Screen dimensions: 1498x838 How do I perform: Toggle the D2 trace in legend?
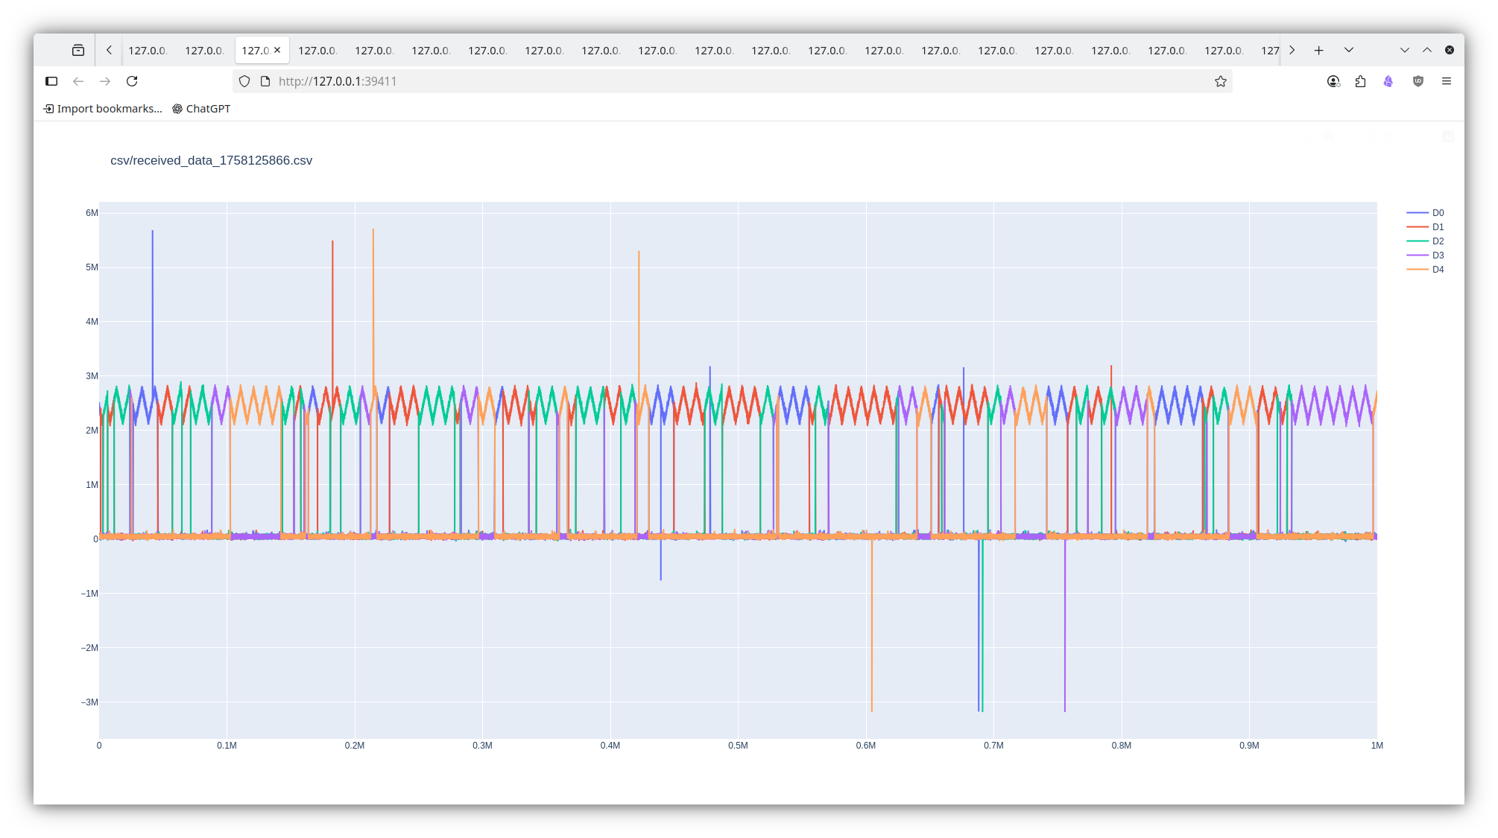click(x=1437, y=241)
